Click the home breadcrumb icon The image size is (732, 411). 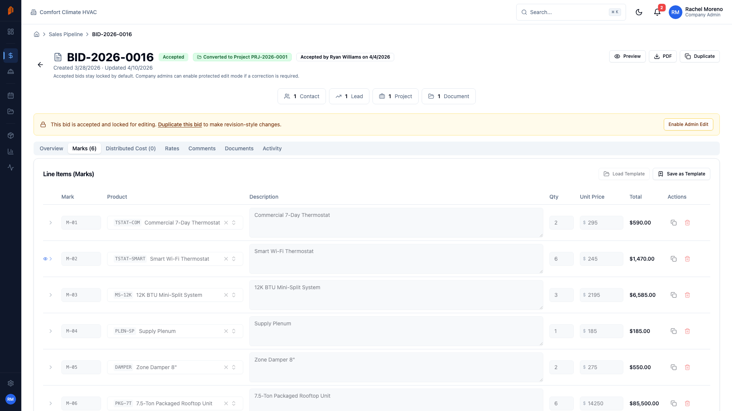coord(37,34)
